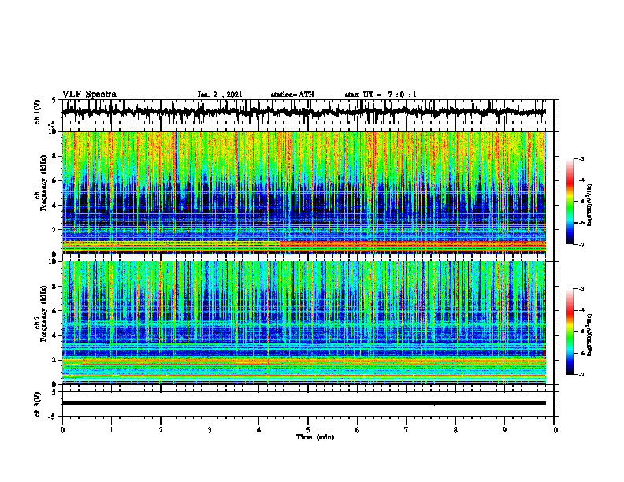Click the "-3" tick on ch.1 color scale
The image size is (624, 482).
pos(581,159)
